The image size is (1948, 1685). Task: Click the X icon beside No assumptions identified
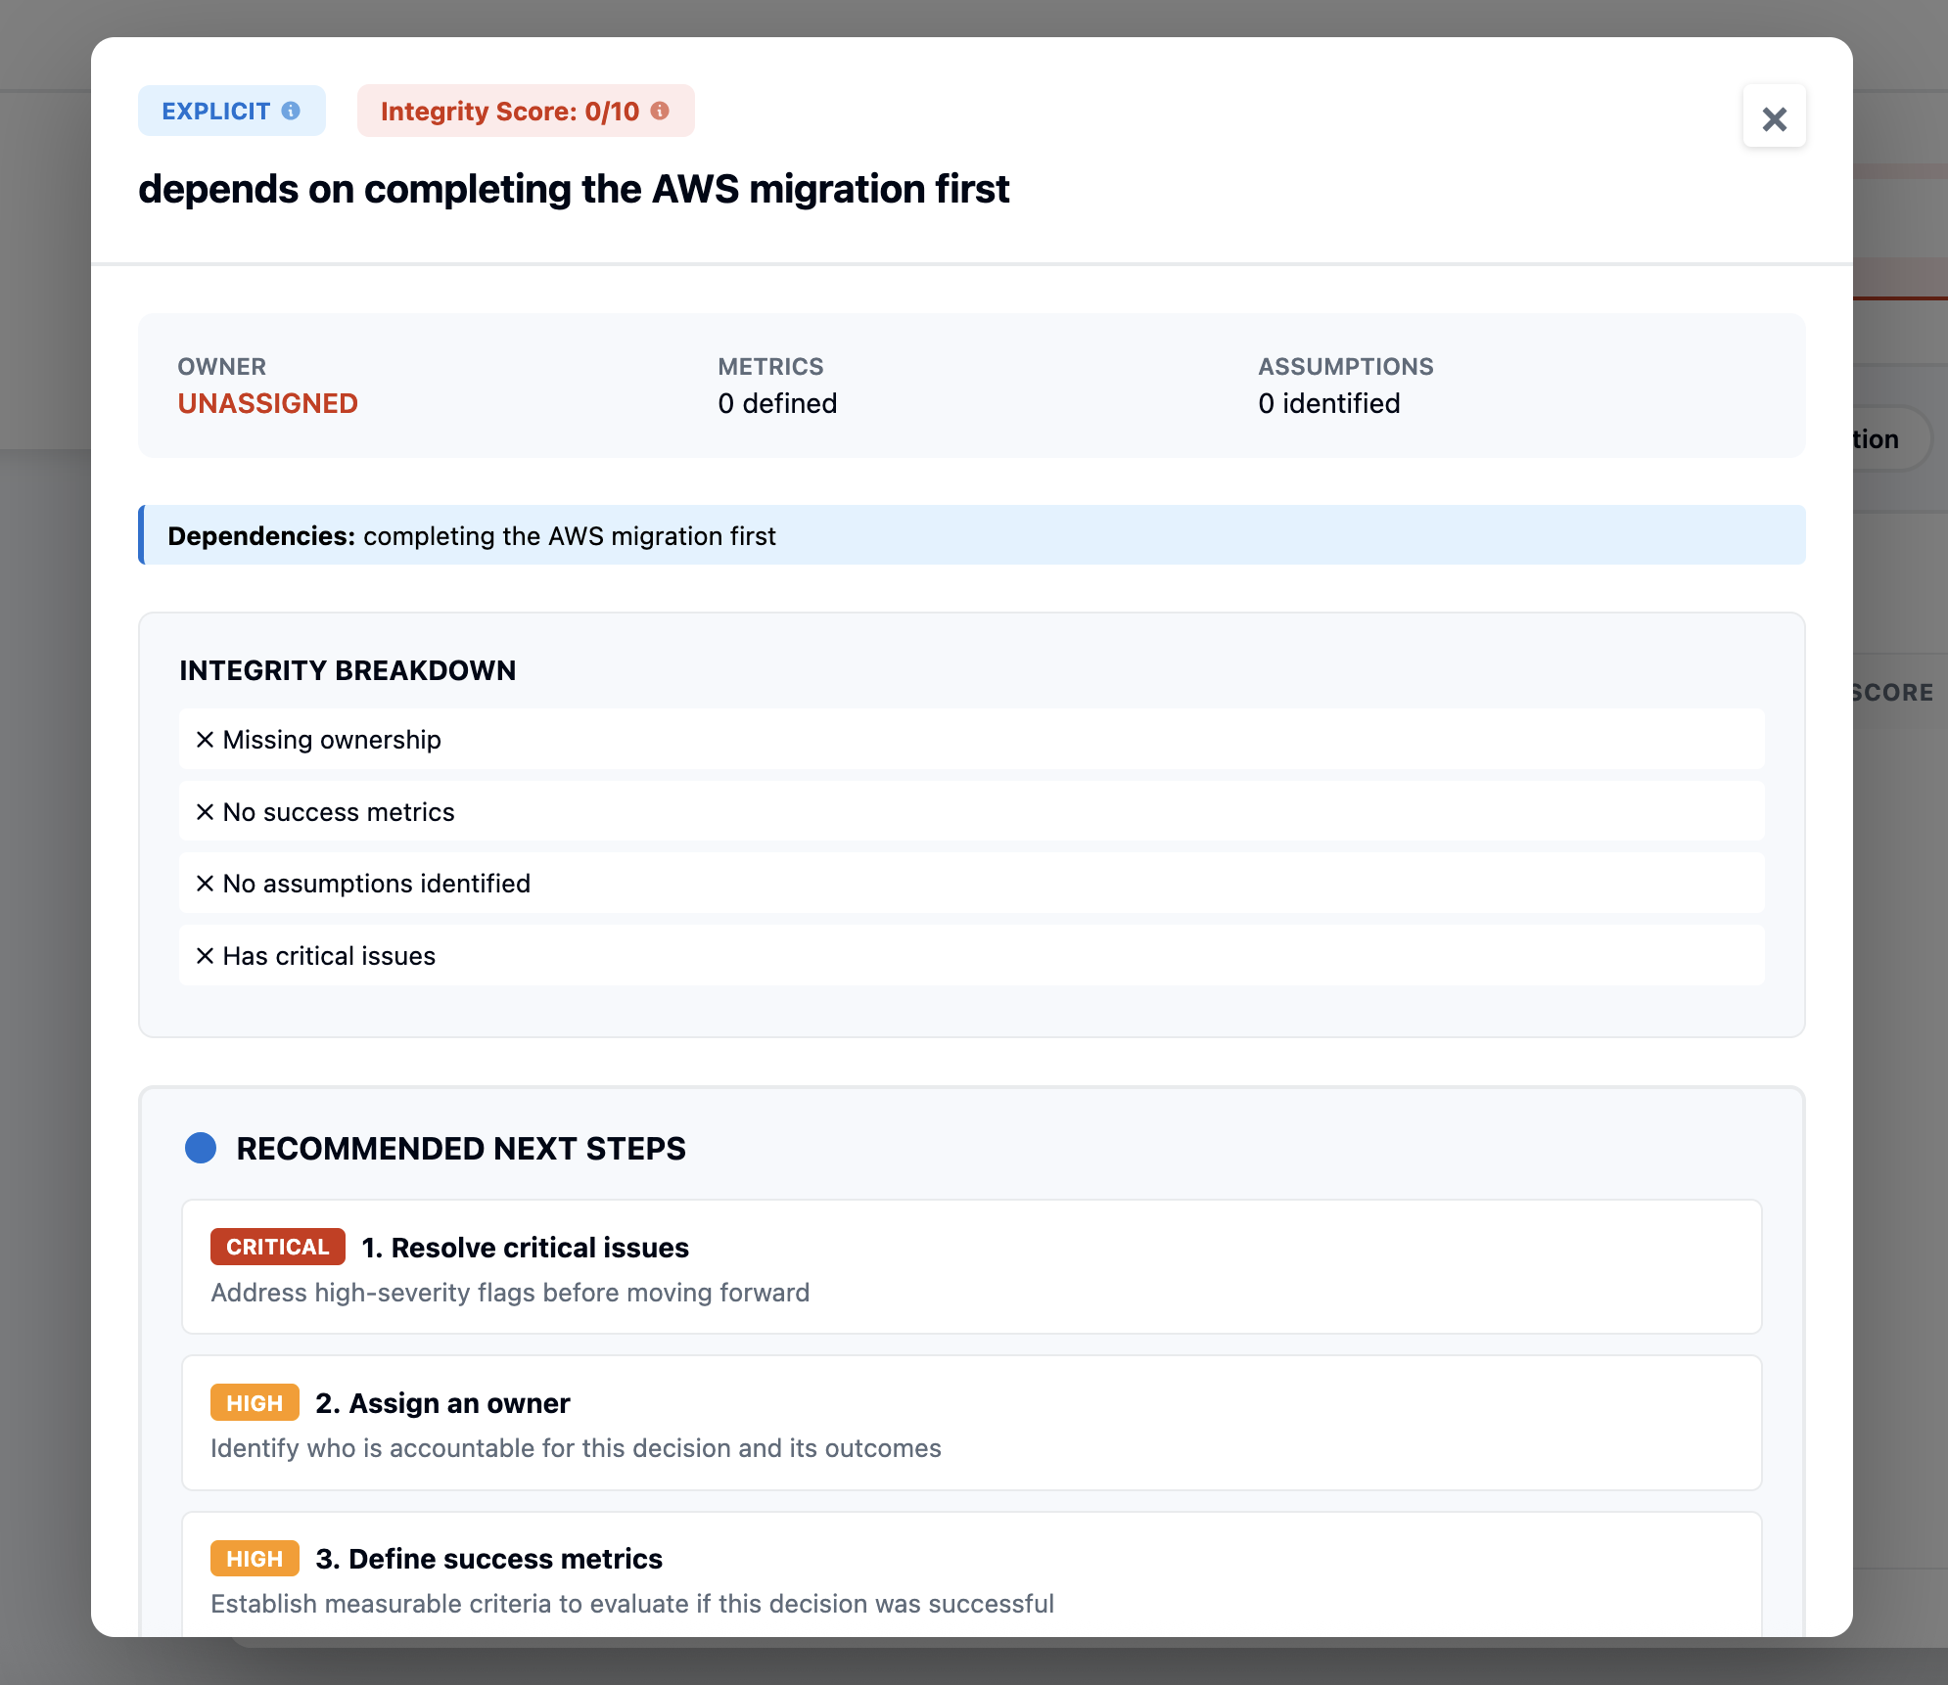click(x=205, y=884)
